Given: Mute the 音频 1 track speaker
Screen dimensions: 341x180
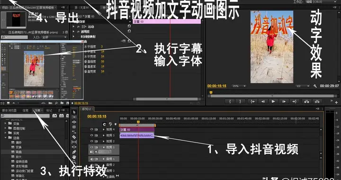Looking at the screenshot, I should (x=91, y=159).
